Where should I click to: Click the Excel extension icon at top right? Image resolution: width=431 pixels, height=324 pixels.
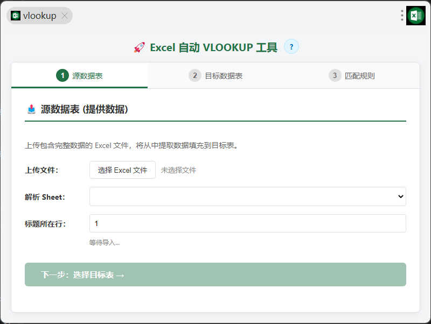(415, 16)
